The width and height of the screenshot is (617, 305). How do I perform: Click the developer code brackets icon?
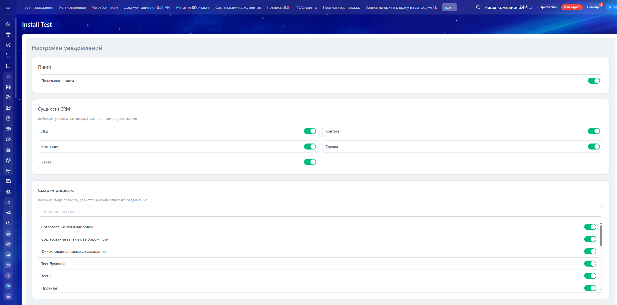(x=8, y=223)
